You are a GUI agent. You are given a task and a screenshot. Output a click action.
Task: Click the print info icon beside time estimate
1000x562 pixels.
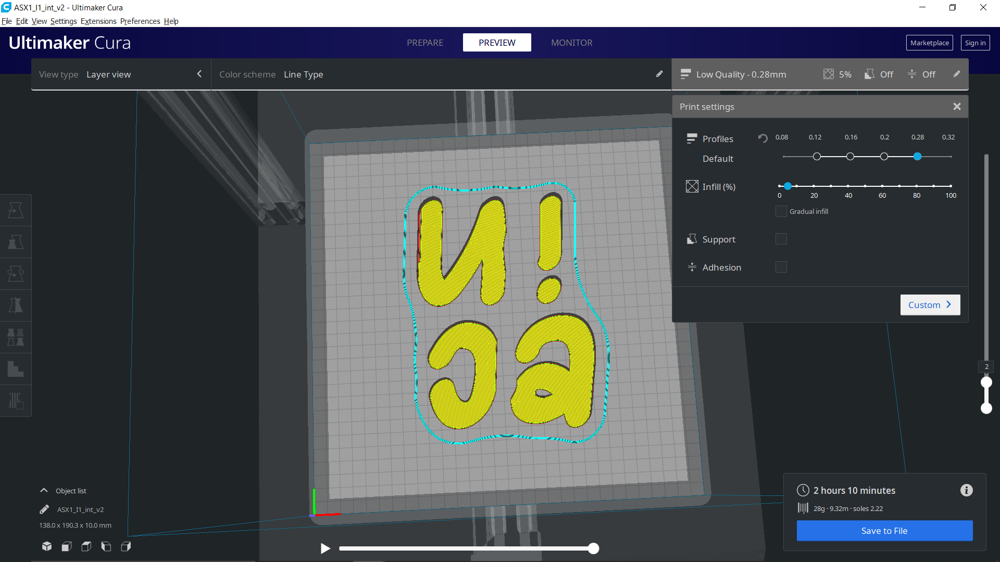click(x=967, y=490)
